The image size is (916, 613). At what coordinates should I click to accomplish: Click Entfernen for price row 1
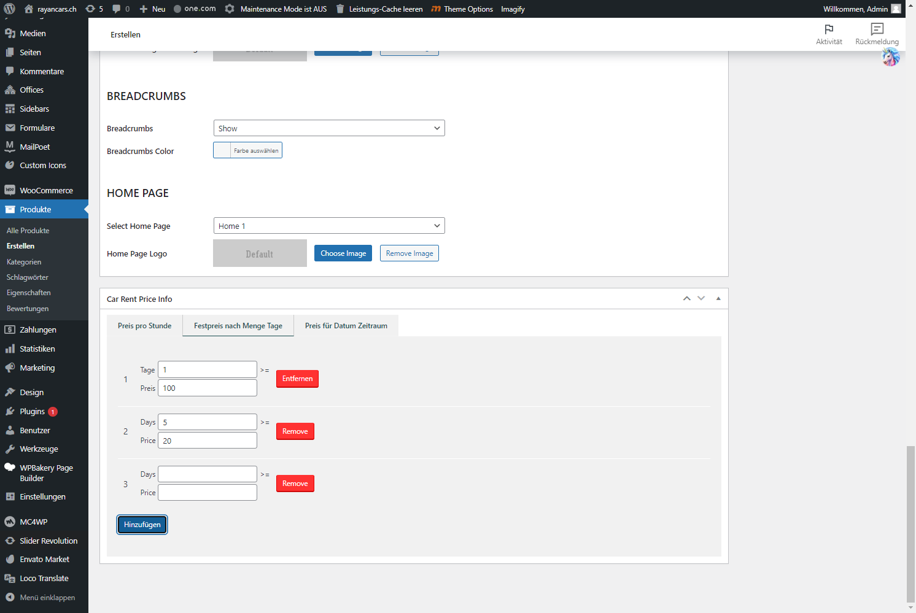pos(297,379)
